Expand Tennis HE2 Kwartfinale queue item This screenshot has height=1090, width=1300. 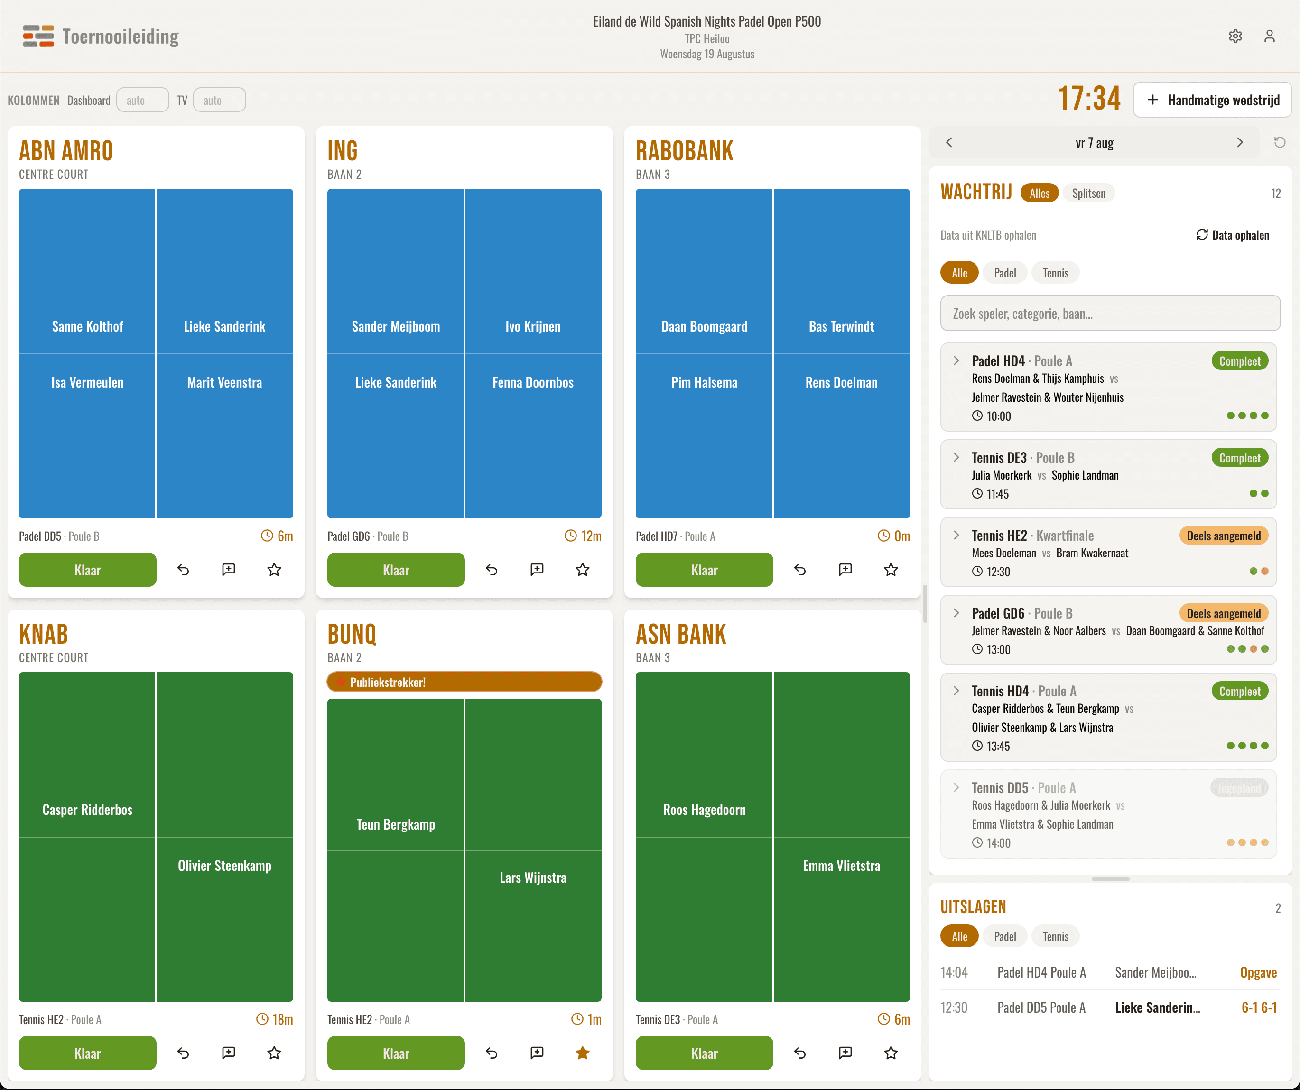pos(956,536)
